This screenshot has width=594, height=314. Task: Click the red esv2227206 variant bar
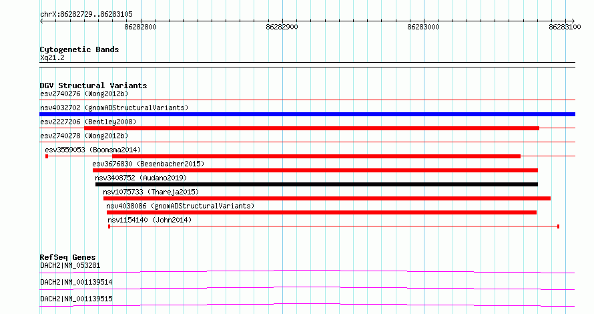point(312,128)
